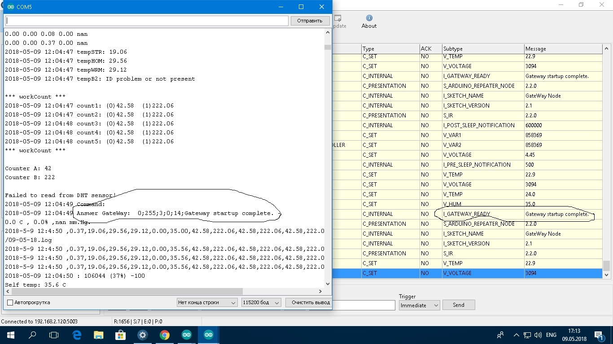This screenshot has width=613, height=344.
Task: Open the Windows Search magnifier icon
Action: point(32,335)
